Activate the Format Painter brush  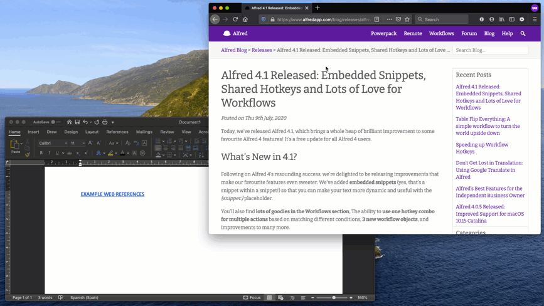(28, 154)
